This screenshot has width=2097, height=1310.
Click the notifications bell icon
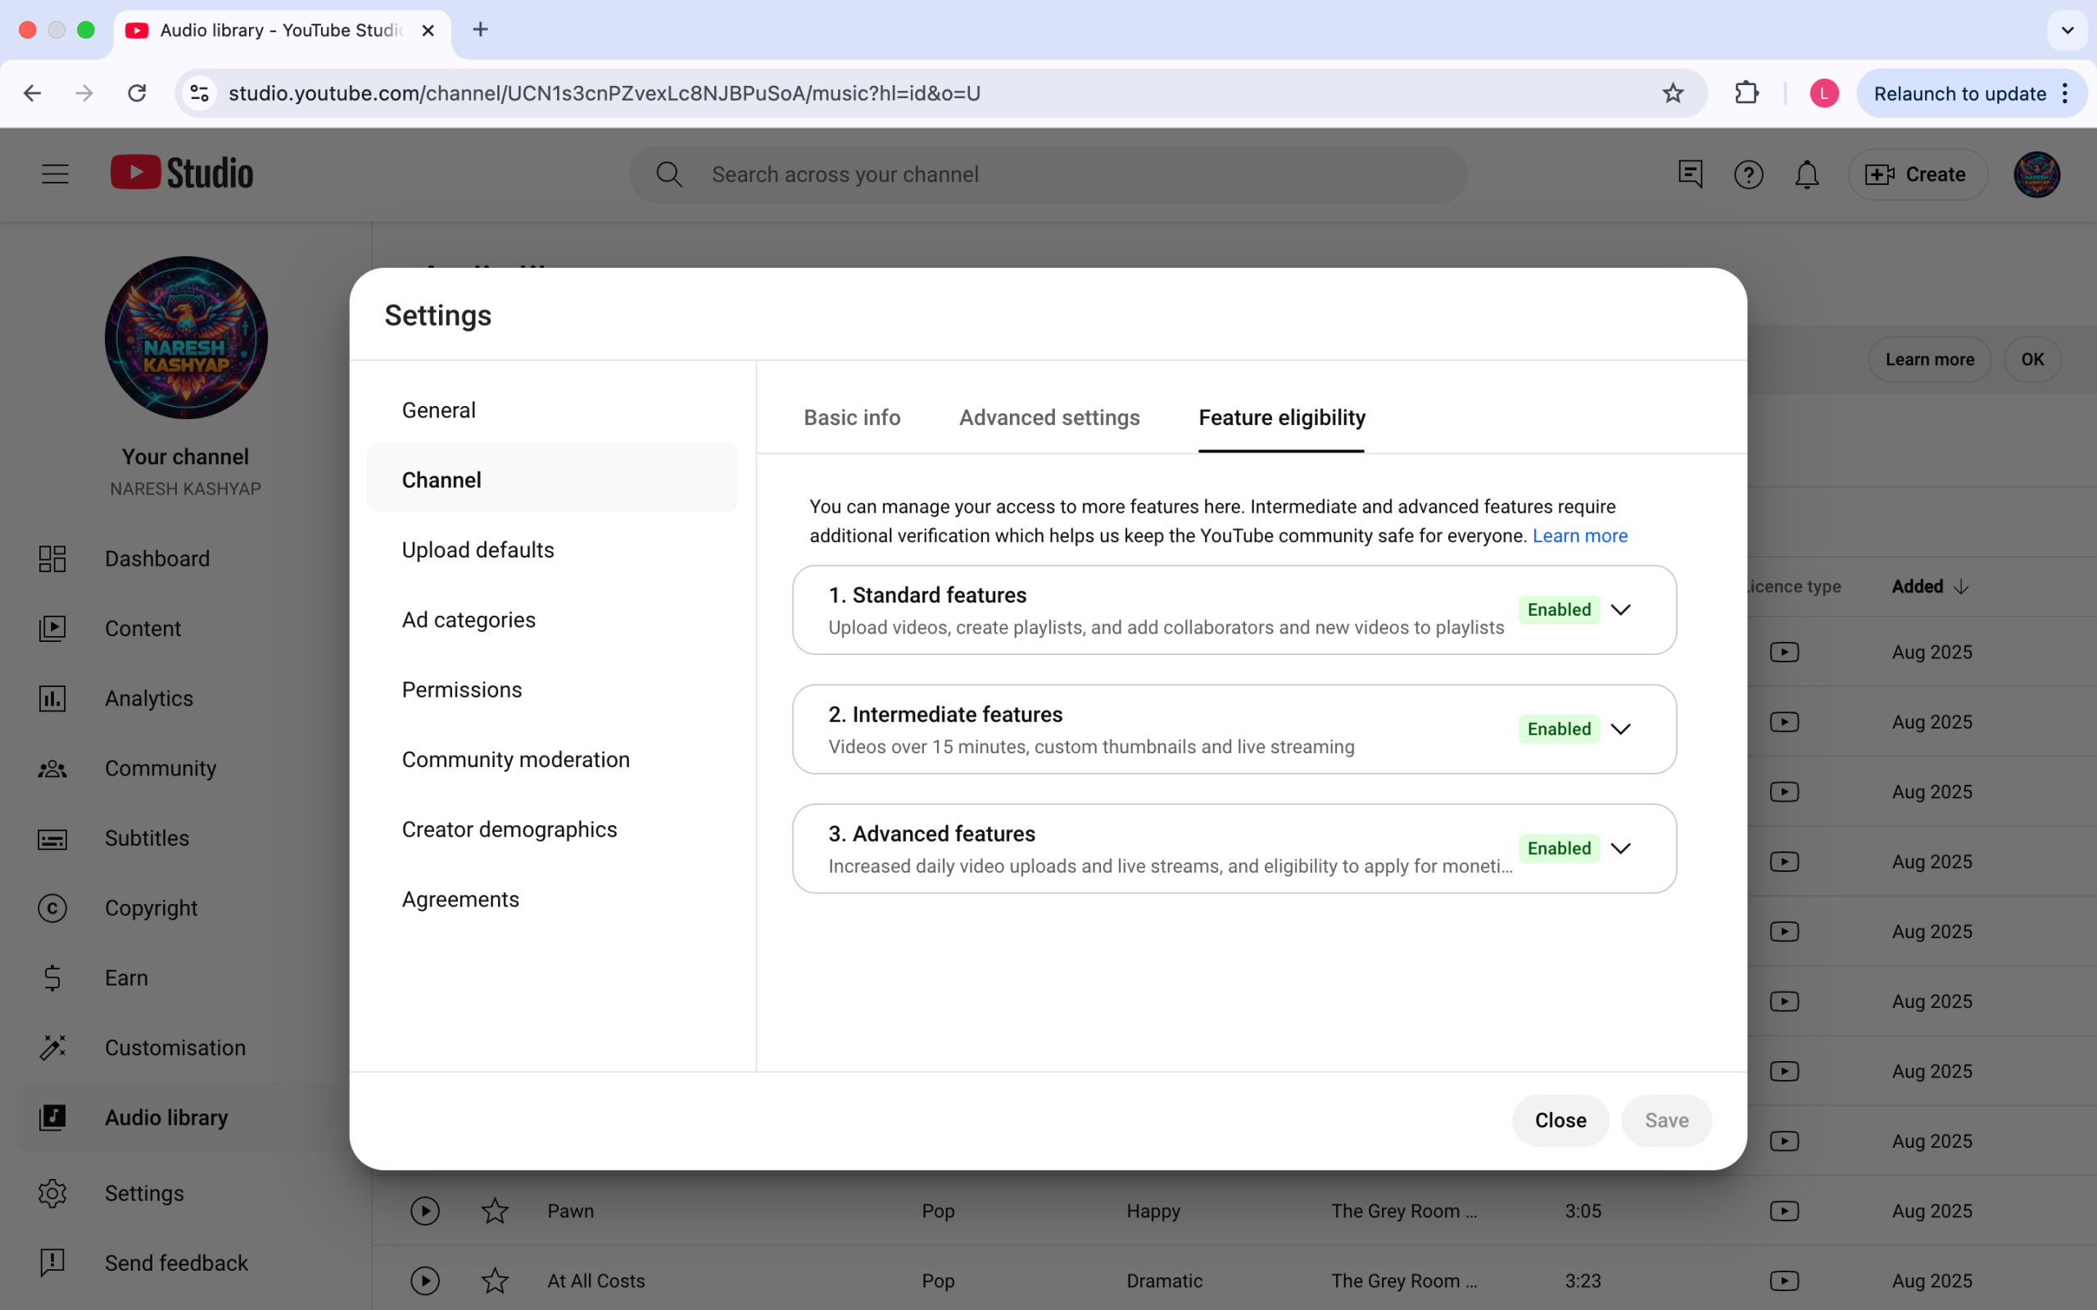[x=1806, y=175]
